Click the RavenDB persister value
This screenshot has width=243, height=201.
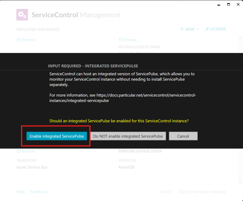pos(127,167)
